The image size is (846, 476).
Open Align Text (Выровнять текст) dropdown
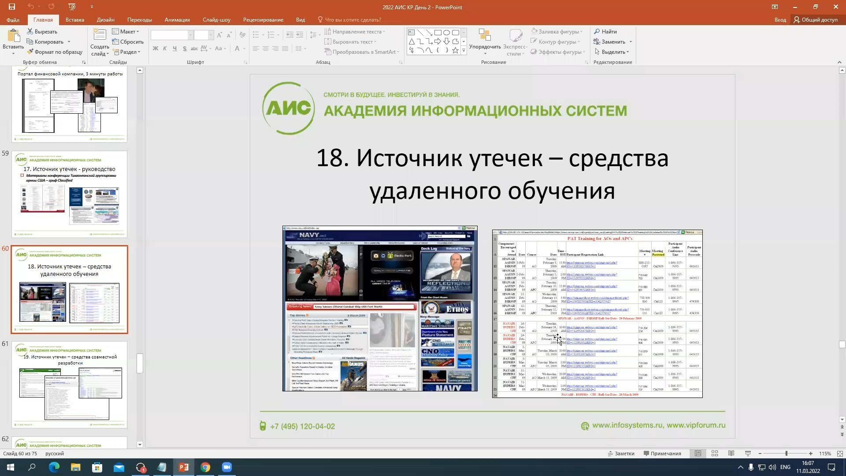[x=351, y=42]
